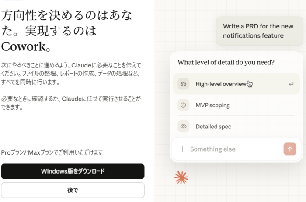
Task: Click the What level of detail question heading
Action: click(x=226, y=62)
